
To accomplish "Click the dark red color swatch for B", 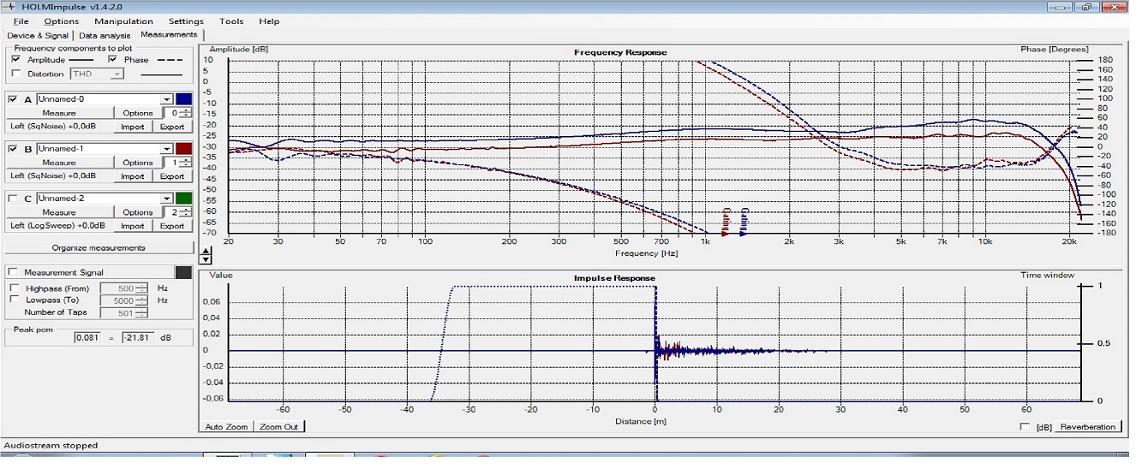I will 183,149.
